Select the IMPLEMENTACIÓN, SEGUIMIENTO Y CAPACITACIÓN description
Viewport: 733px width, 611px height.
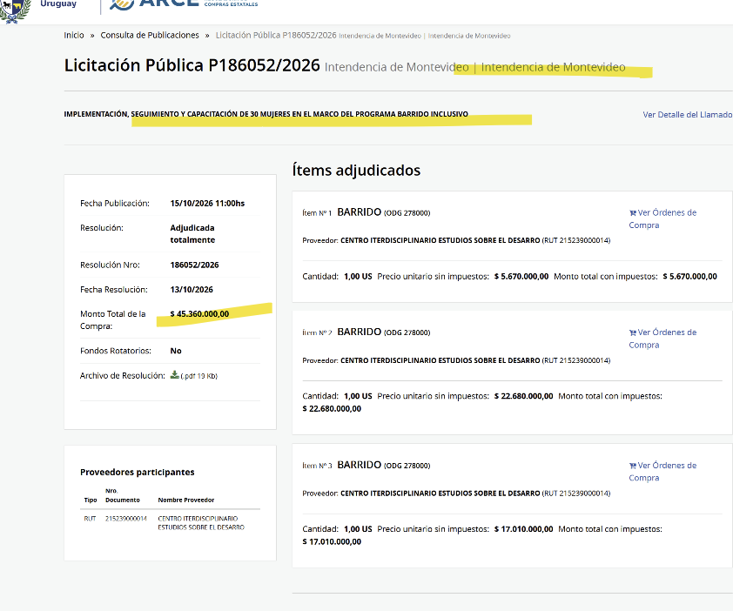tap(266, 114)
